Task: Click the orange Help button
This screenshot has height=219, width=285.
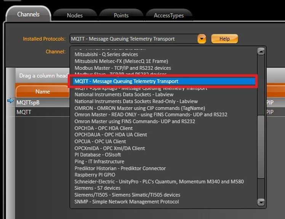Action: pos(224,39)
